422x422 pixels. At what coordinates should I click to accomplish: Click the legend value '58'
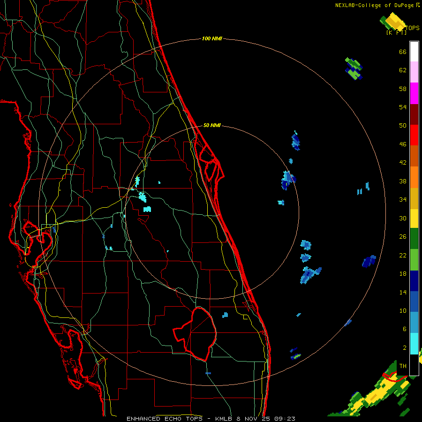403,89
